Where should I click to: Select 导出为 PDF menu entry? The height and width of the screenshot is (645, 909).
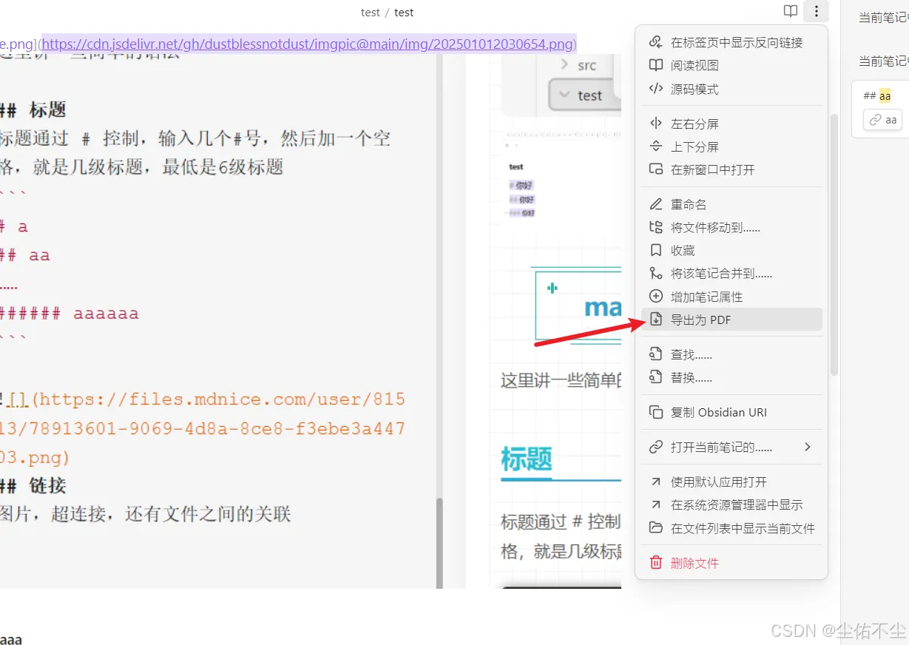pos(731,320)
